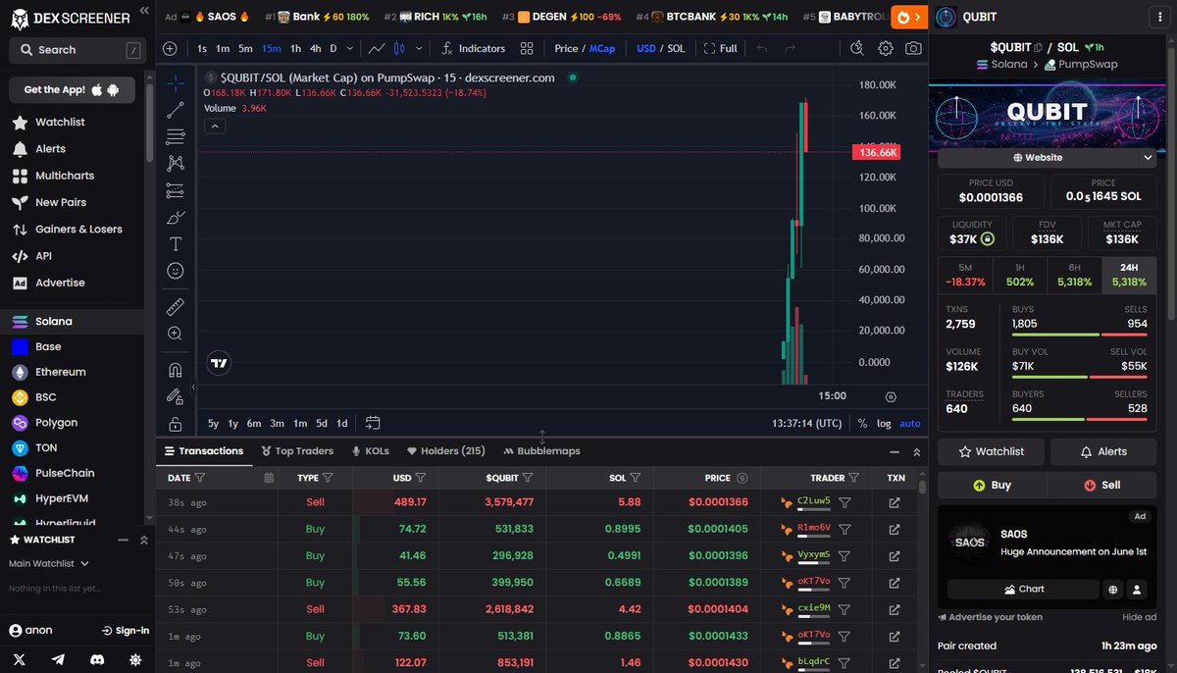Viewport: 1177px width, 673px height.
Task: Minimize the transactions panel
Action: (x=895, y=451)
